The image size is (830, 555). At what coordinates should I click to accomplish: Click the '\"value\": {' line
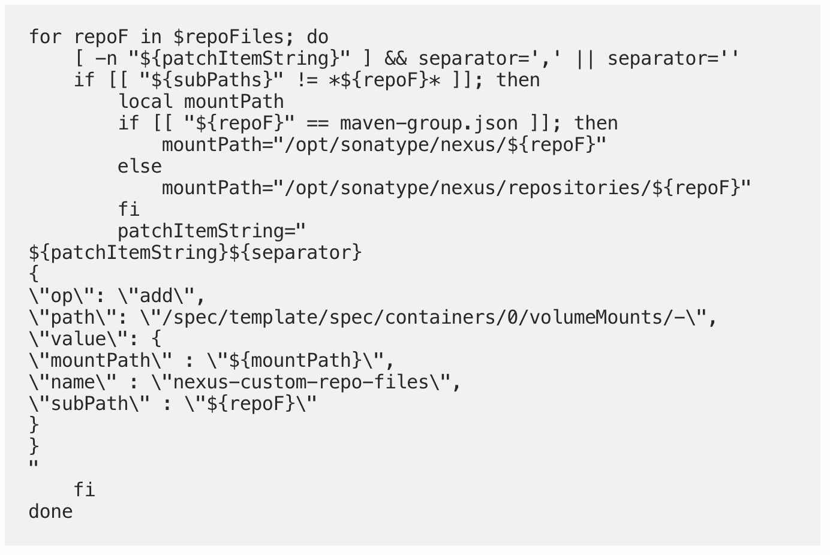pyautogui.click(x=95, y=339)
